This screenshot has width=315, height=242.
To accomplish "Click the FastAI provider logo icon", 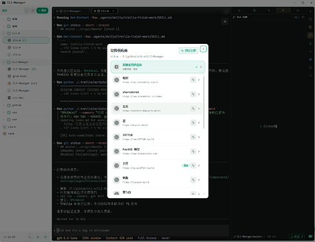I will [117, 152].
